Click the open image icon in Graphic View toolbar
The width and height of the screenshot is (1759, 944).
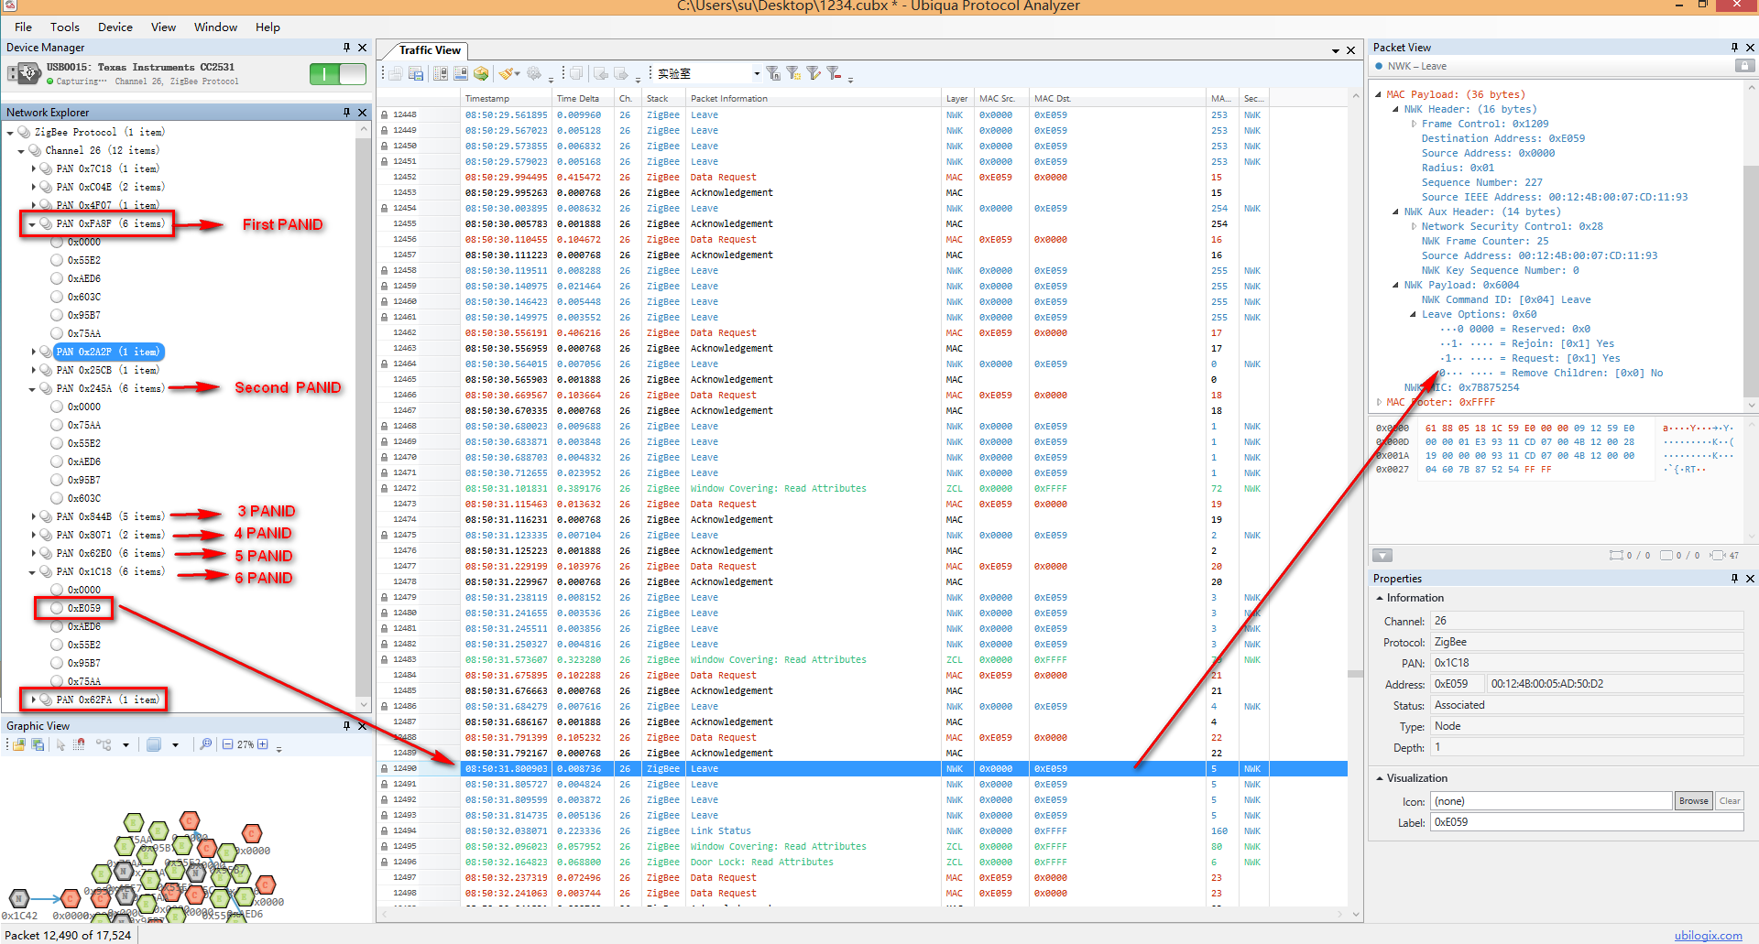tap(18, 744)
